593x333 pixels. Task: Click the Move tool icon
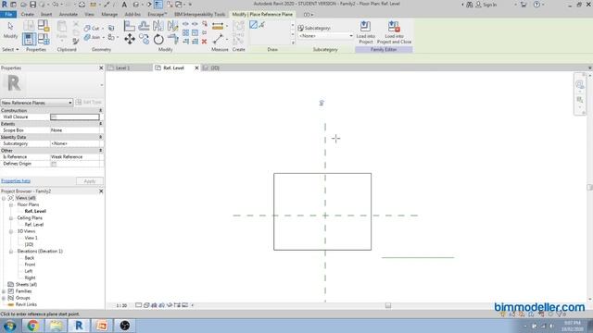coord(130,39)
